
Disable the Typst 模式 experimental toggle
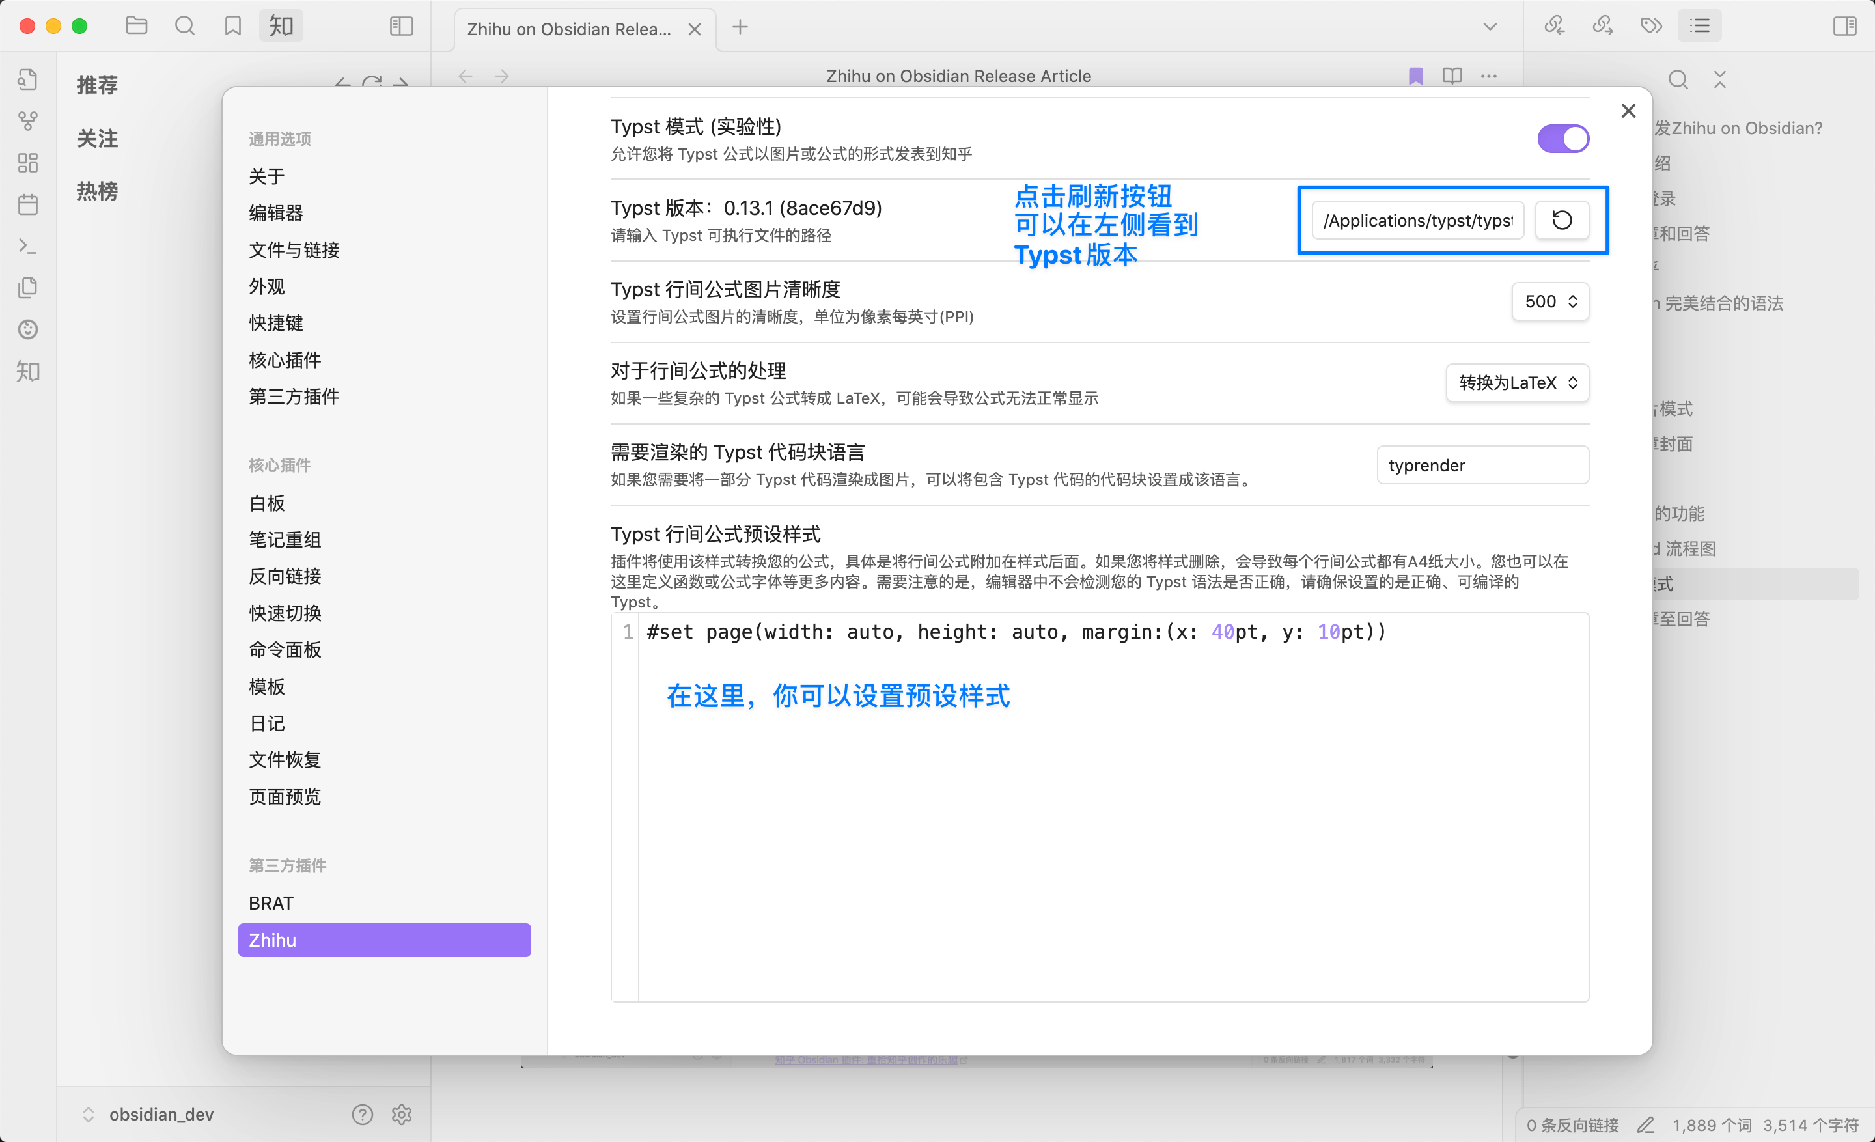pyautogui.click(x=1563, y=138)
